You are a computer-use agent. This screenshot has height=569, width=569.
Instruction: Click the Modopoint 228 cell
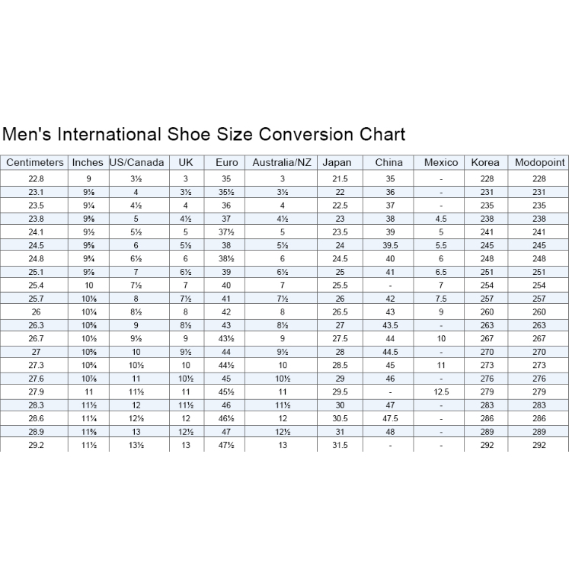click(x=539, y=178)
